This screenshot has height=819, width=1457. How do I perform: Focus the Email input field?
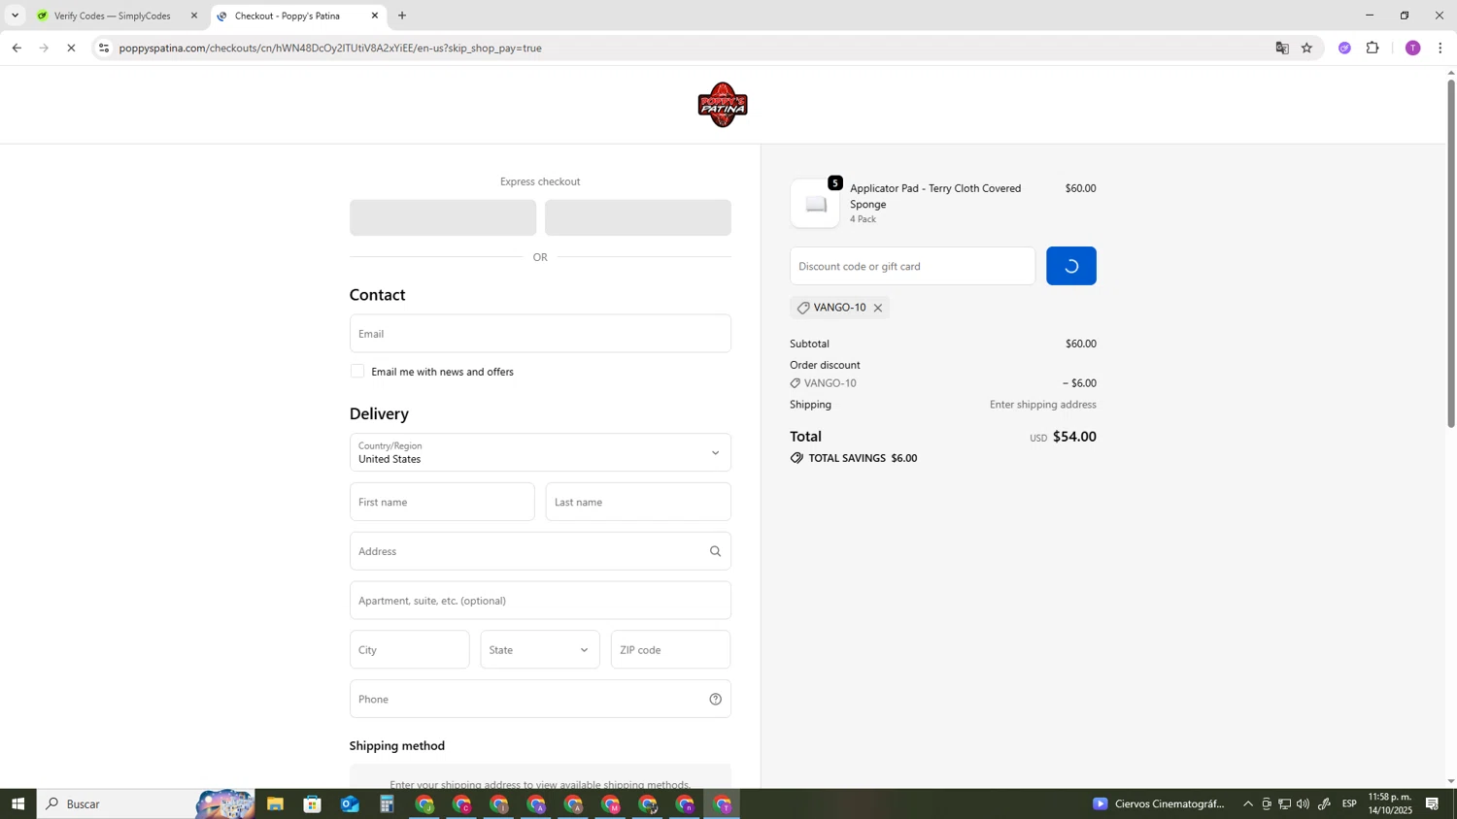pyautogui.click(x=540, y=334)
